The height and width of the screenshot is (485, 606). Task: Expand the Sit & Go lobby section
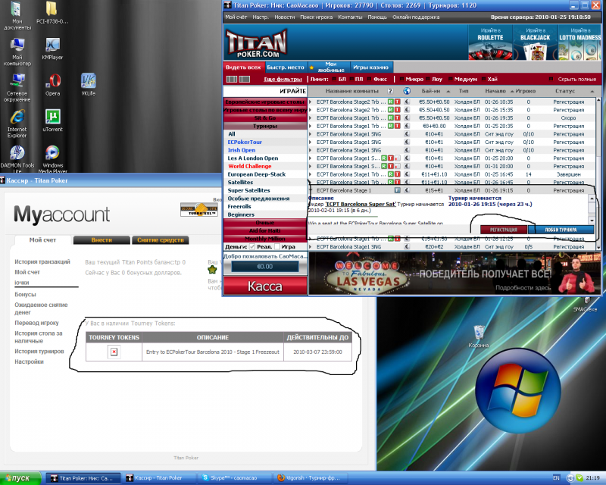[x=265, y=118]
